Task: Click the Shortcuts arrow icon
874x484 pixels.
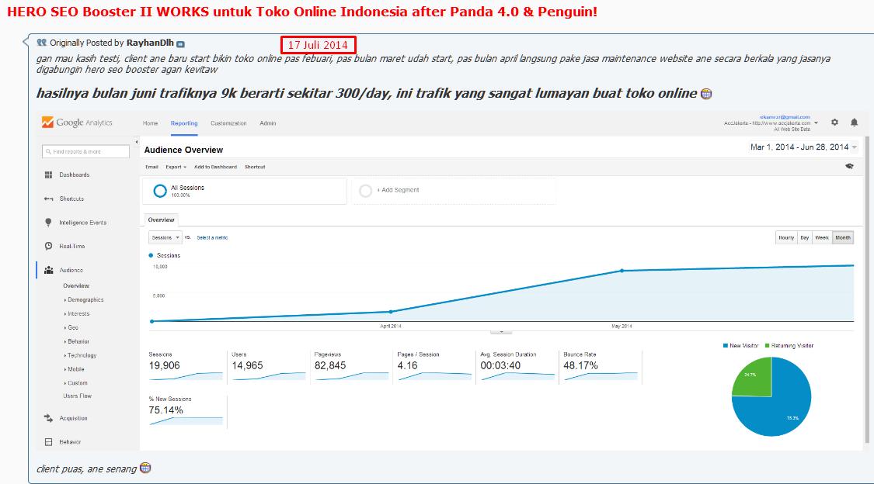Action: 48,199
